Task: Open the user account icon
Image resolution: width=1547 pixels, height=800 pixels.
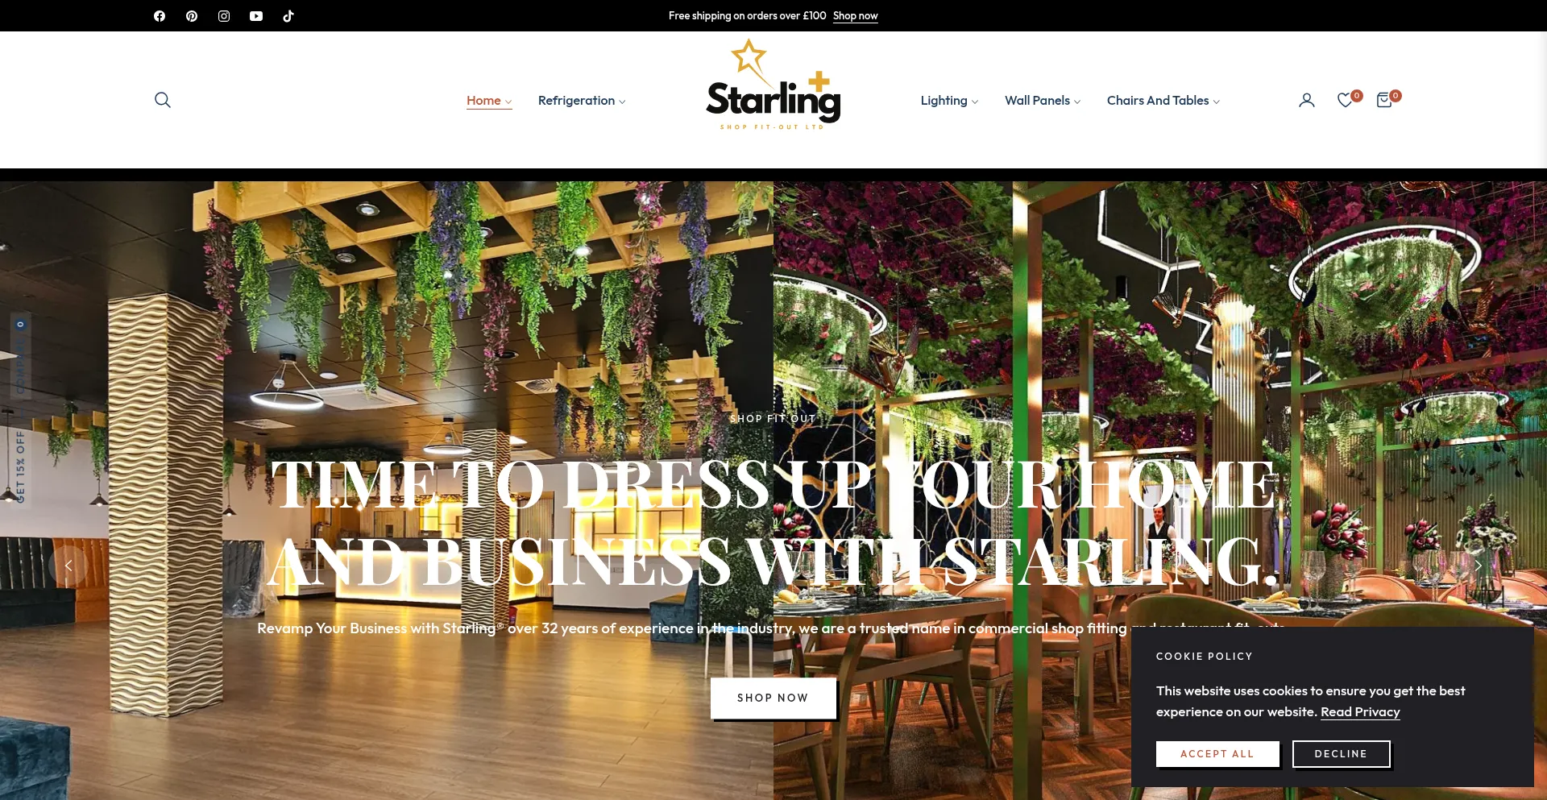Action: [x=1307, y=100]
